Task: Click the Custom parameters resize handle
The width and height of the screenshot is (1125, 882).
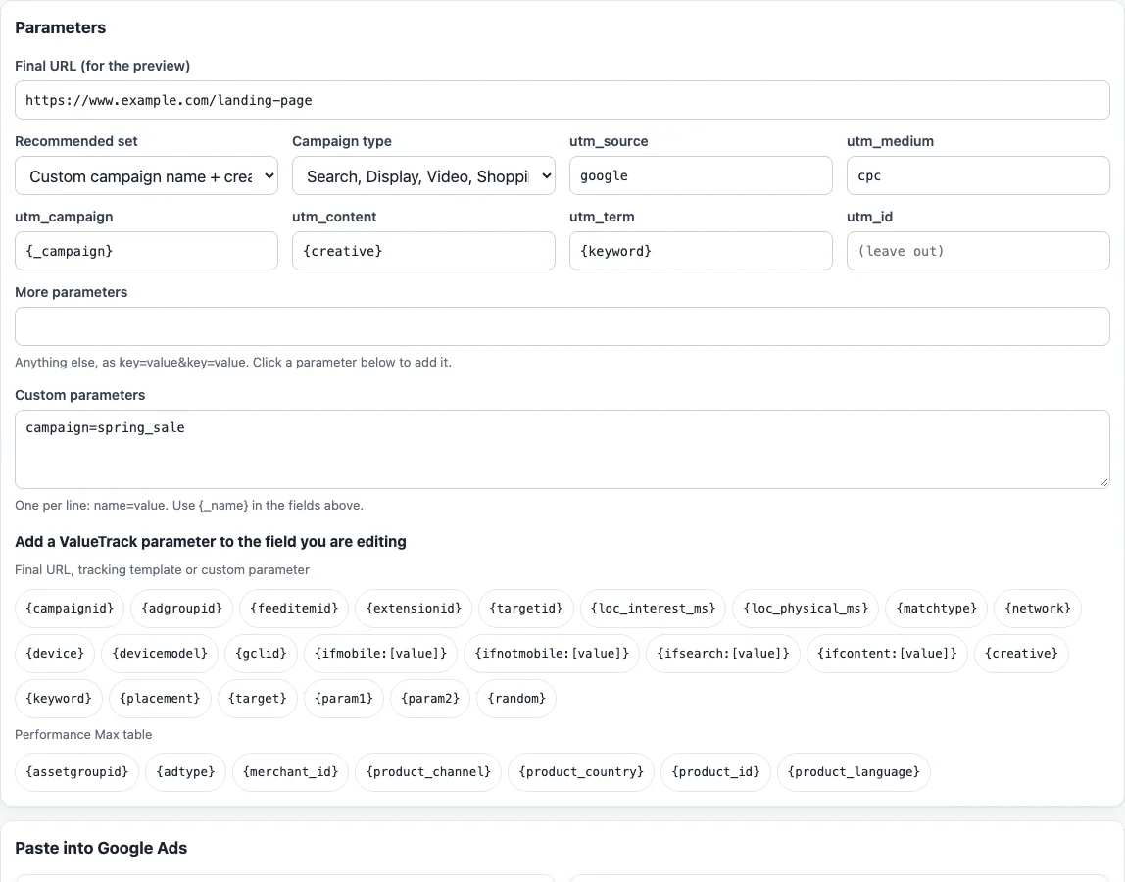Action: click(x=1103, y=483)
